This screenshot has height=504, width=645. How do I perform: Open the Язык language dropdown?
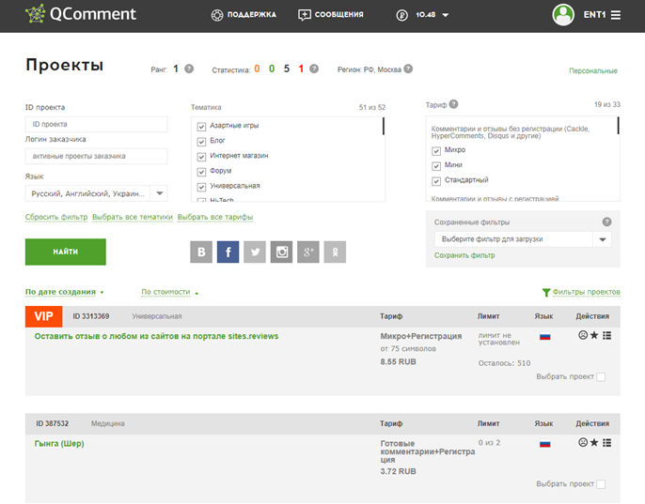click(x=96, y=193)
